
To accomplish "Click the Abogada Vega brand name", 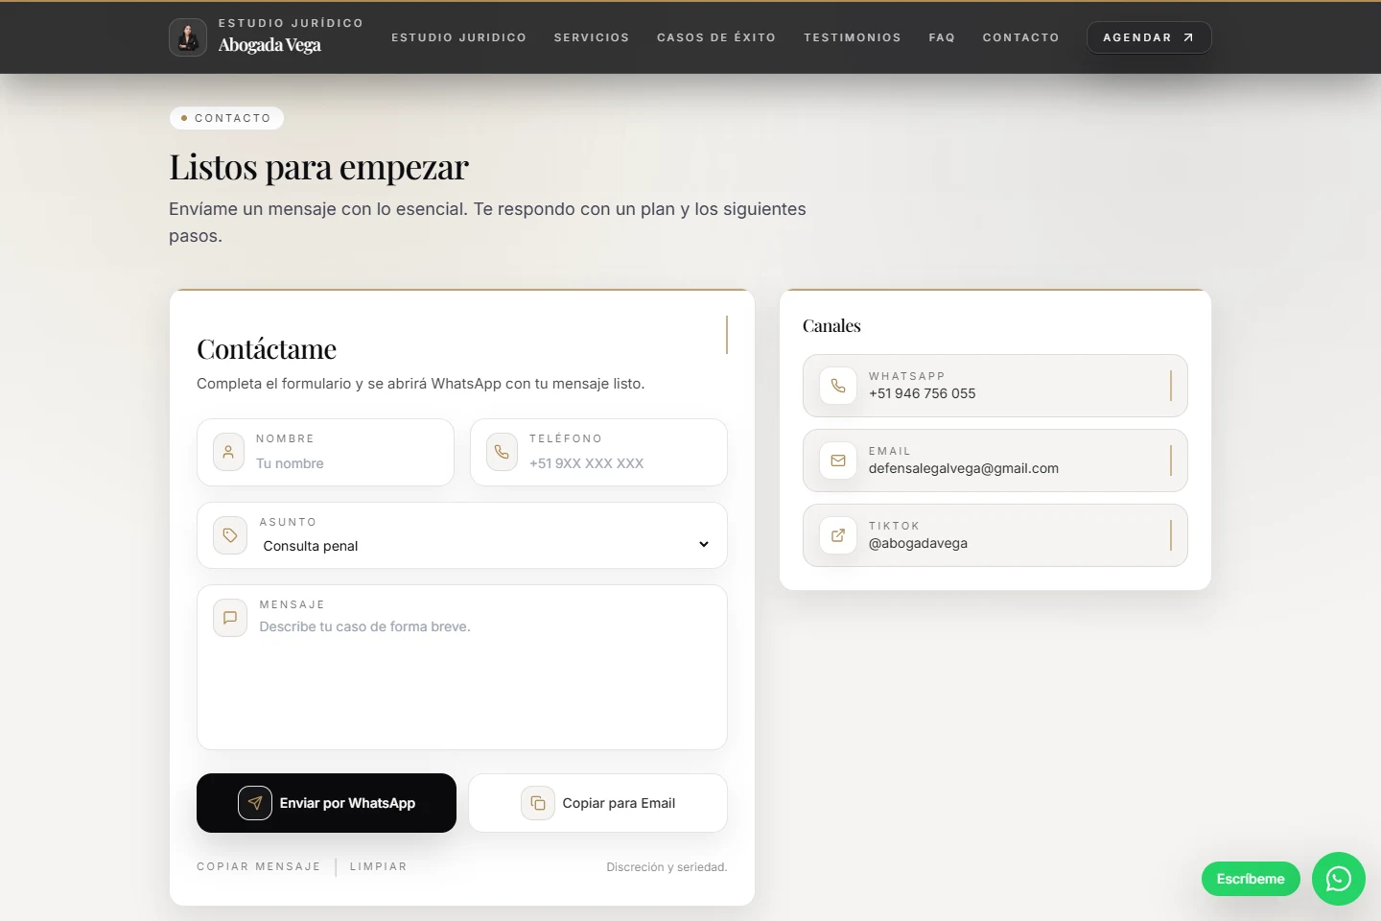I will pos(269,45).
